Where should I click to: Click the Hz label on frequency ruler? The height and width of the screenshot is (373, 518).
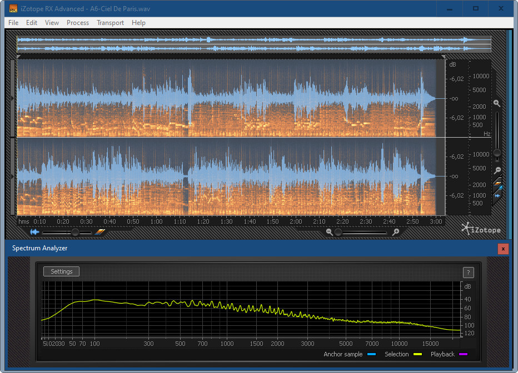coord(487,134)
